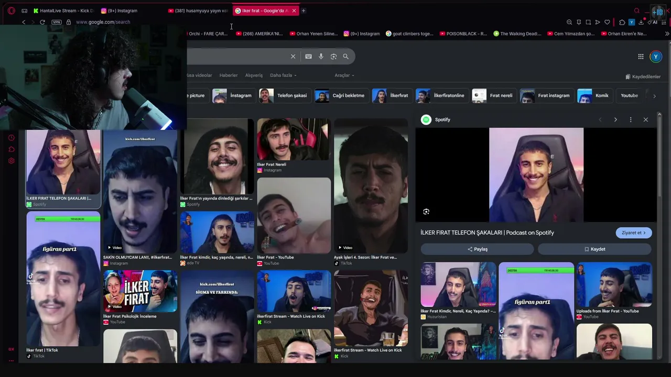
Task: Open the GX Corner gamepad icon
Action: tap(25, 10)
